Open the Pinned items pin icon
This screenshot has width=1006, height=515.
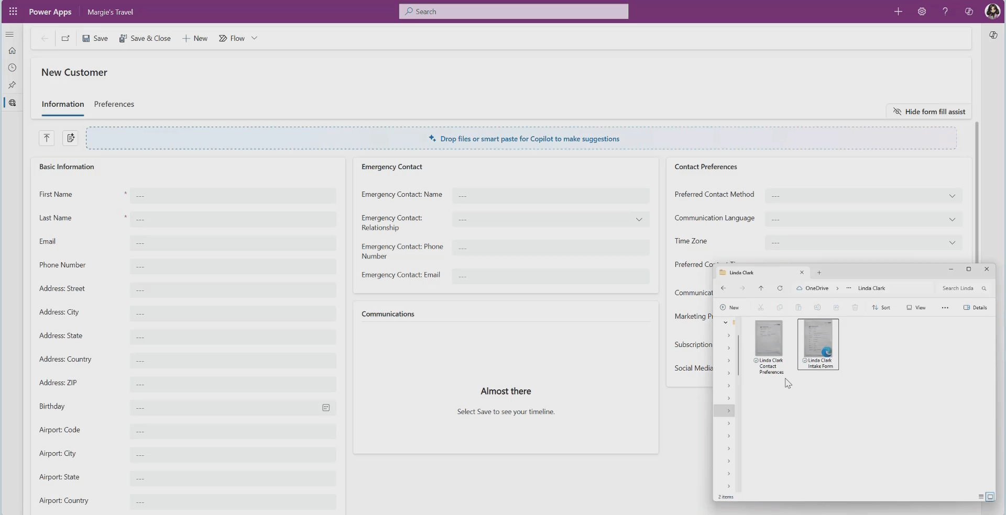click(x=12, y=85)
